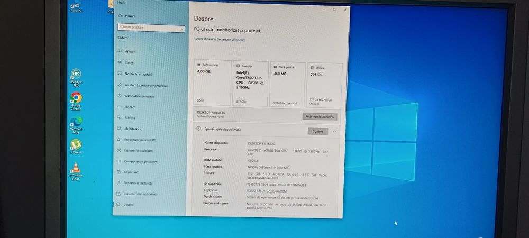Click the icon beside Caracteristici opționale
Screen dimensions: 529x238
click(118, 194)
